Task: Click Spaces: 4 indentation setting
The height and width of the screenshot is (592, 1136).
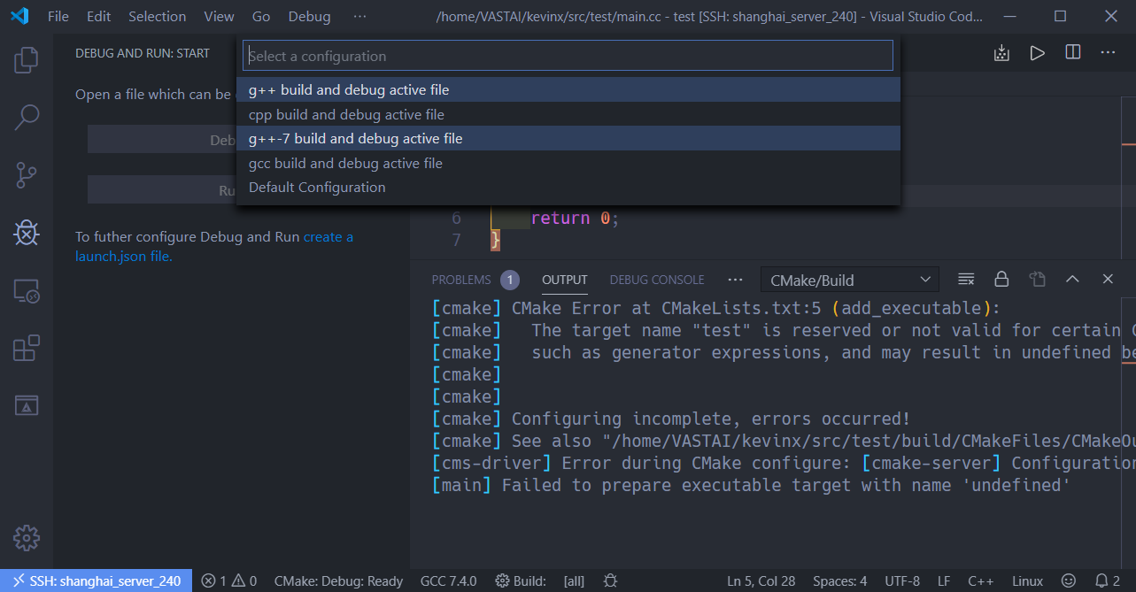Action: point(840,581)
